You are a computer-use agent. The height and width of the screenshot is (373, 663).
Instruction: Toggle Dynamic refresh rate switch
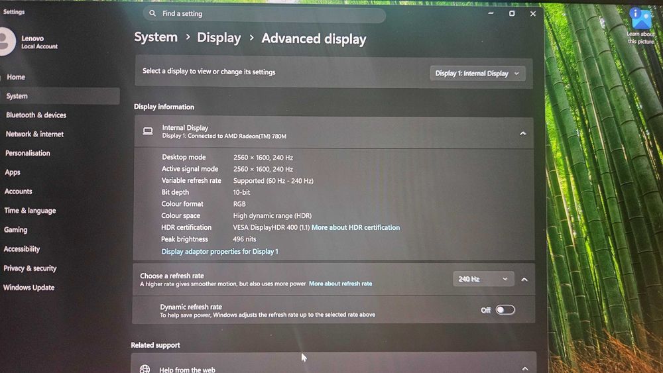coord(505,309)
